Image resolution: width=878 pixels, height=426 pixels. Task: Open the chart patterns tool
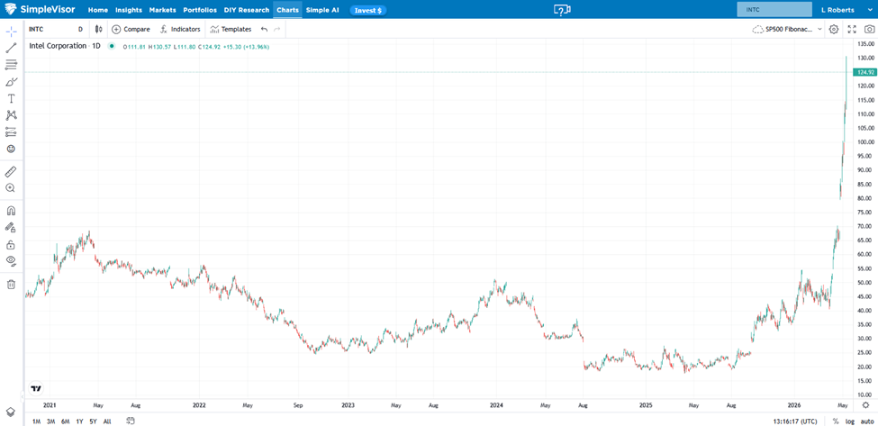[11, 115]
